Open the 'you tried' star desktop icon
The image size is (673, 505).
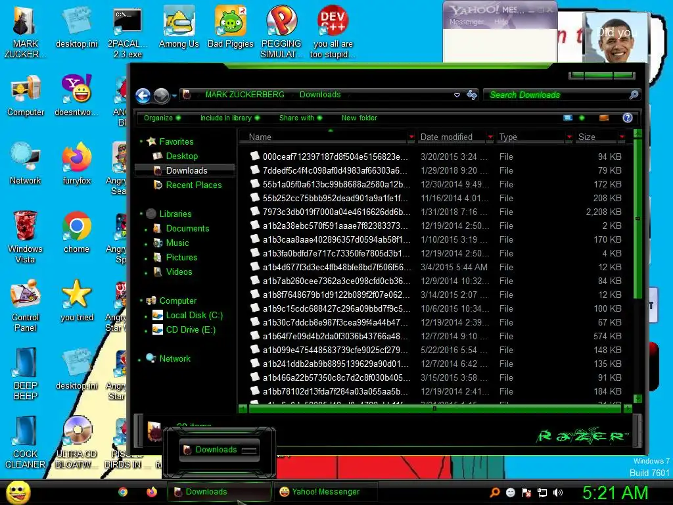[x=76, y=301]
